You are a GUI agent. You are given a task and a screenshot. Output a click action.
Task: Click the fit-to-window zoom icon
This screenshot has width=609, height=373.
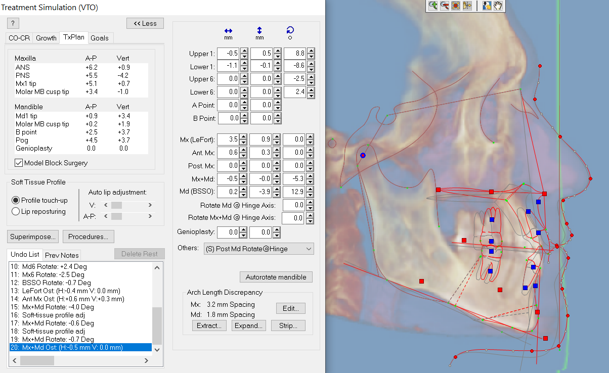[x=456, y=6]
